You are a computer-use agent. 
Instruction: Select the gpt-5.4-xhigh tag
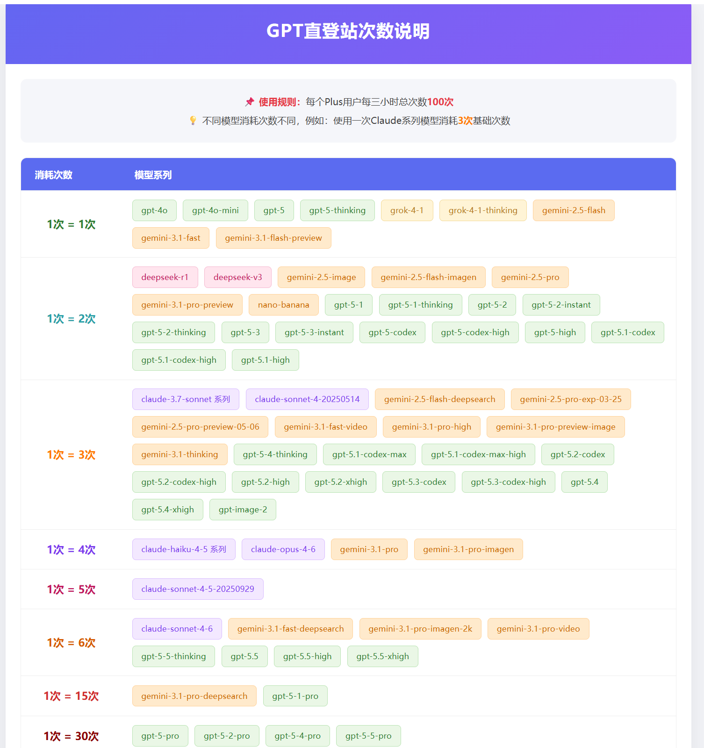click(x=168, y=510)
